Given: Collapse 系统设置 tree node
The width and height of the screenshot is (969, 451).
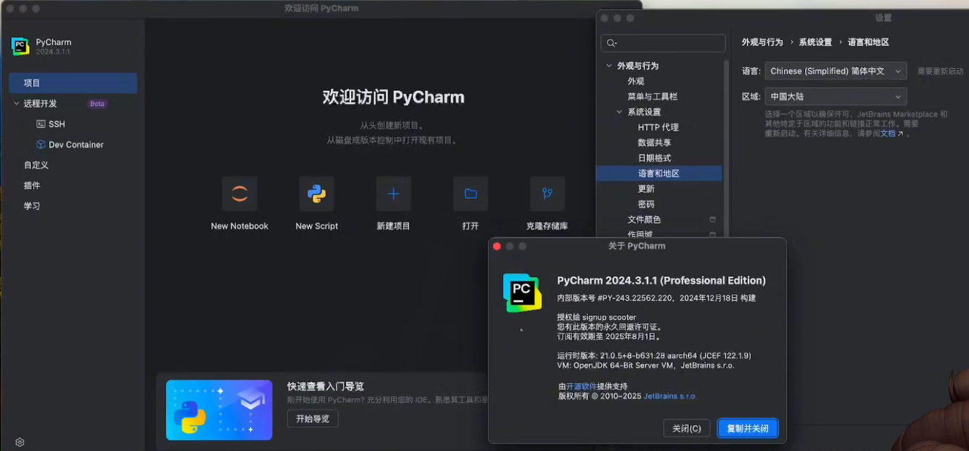Looking at the screenshot, I should [x=619, y=112].
